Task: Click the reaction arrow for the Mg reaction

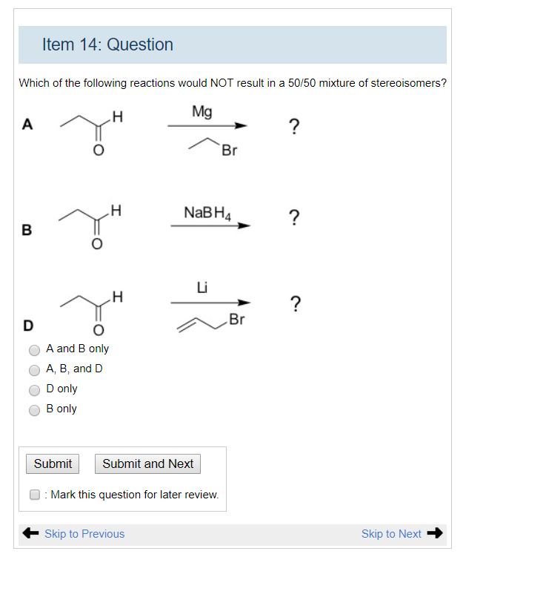Action: coord(208,125)
